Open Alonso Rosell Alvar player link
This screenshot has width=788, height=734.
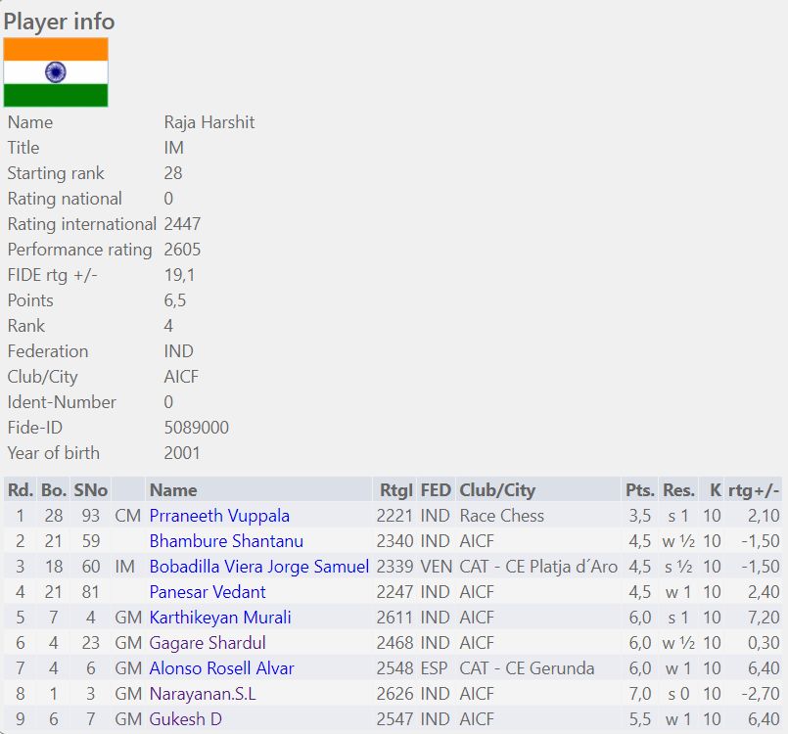(x=221, y=668)
